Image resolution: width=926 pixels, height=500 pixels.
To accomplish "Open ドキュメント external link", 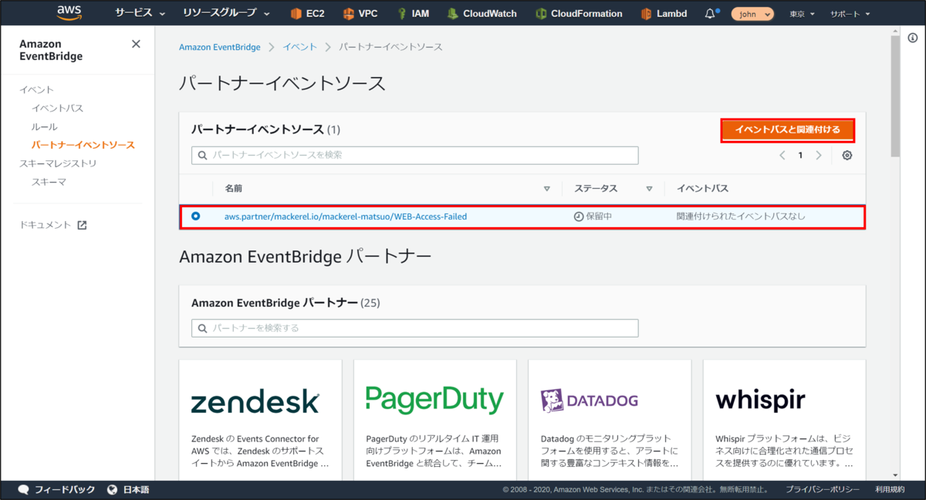I will click(x=53, y=225).
